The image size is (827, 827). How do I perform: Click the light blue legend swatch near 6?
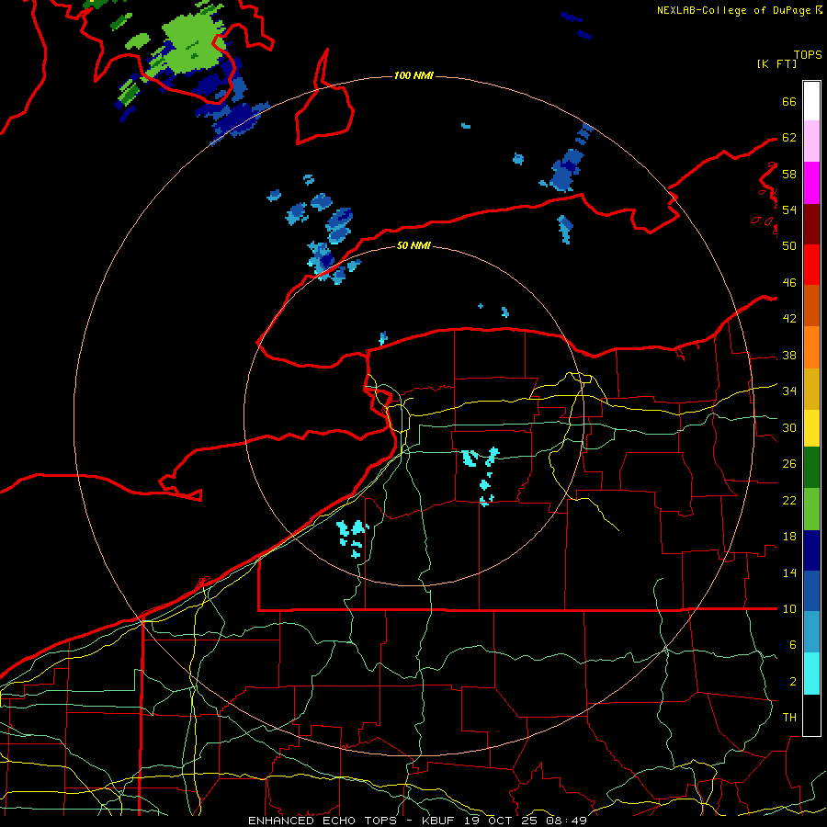[811, 632]
